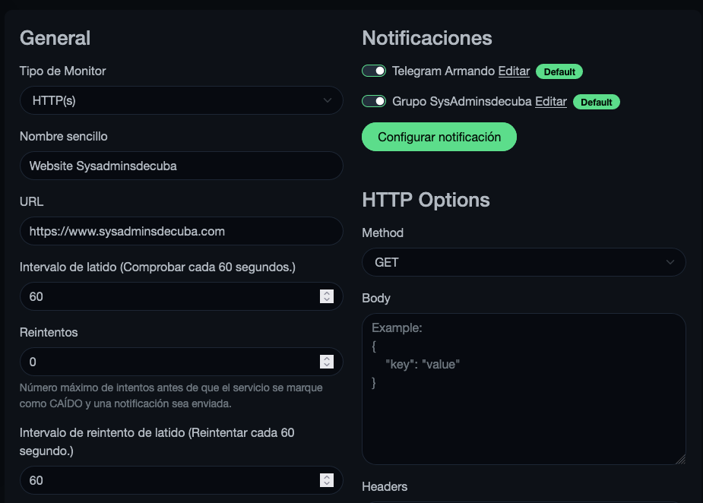Open the Tipo de Monitor dropdown

[182, 100]
